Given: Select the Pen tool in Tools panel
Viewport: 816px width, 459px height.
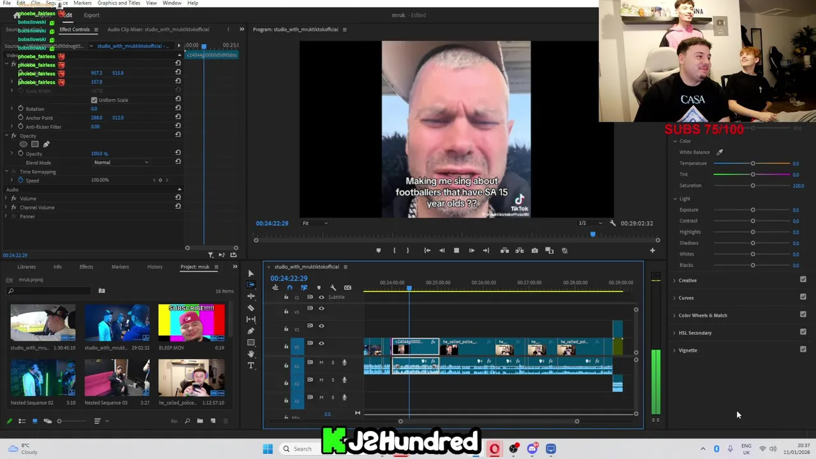Looking at the screenshot, I should [251, 331].
